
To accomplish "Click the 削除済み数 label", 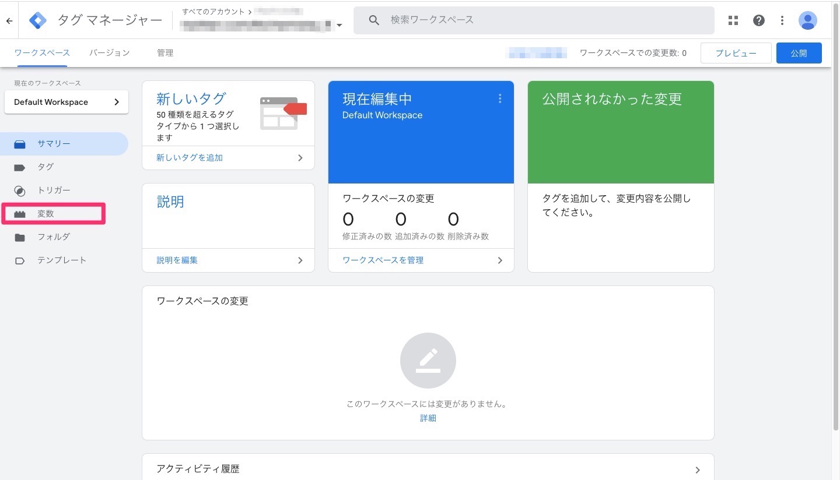I will tap(468, 237).
